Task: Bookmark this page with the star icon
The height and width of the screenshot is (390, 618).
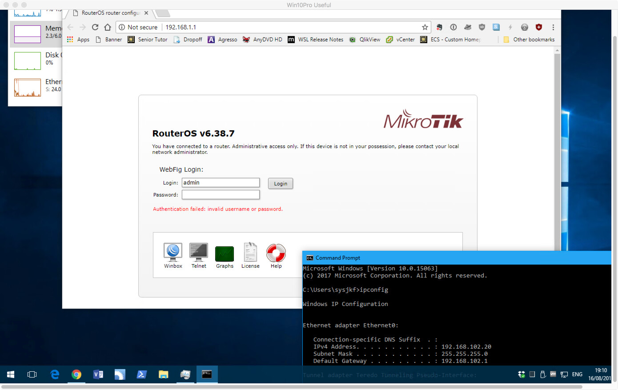Action: click(x=425, y=27)
